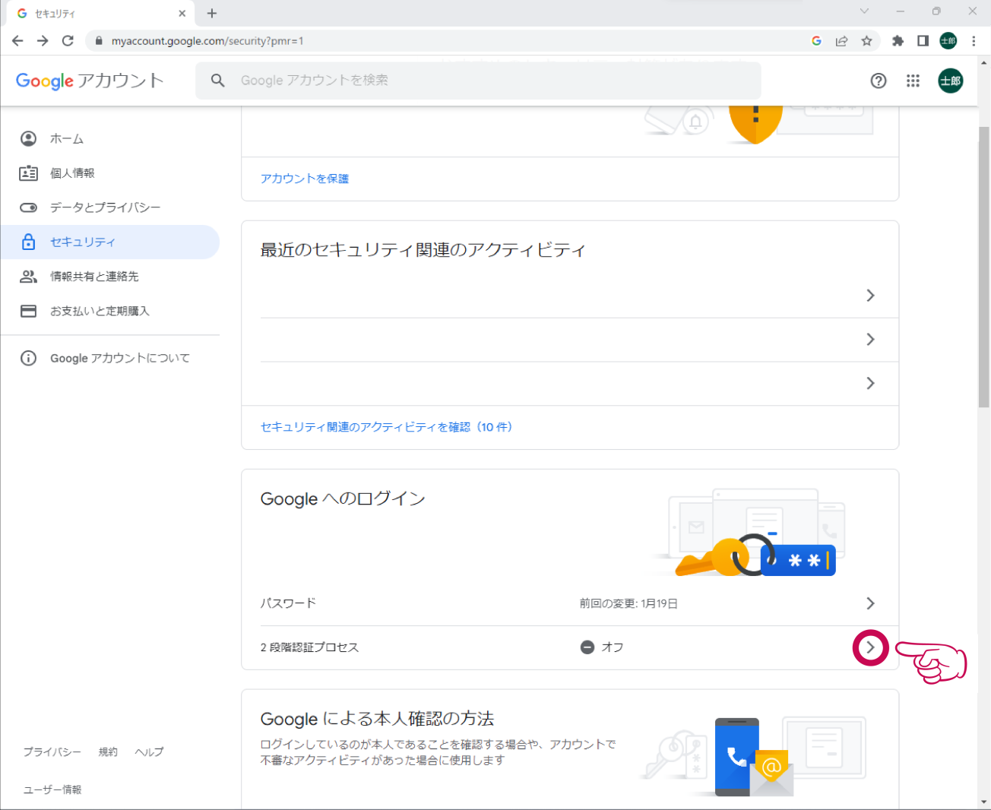Bookmark this page with star icon

click(866, 41)
